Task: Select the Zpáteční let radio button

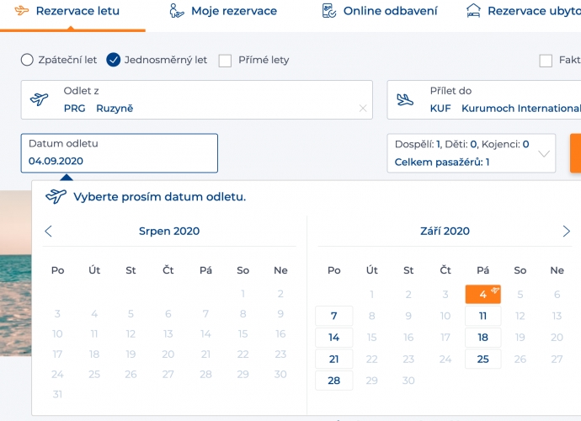Action: point(27,60)
